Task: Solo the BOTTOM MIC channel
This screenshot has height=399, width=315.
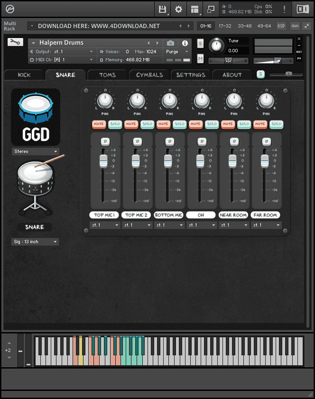Action: (x=180, y=124)
